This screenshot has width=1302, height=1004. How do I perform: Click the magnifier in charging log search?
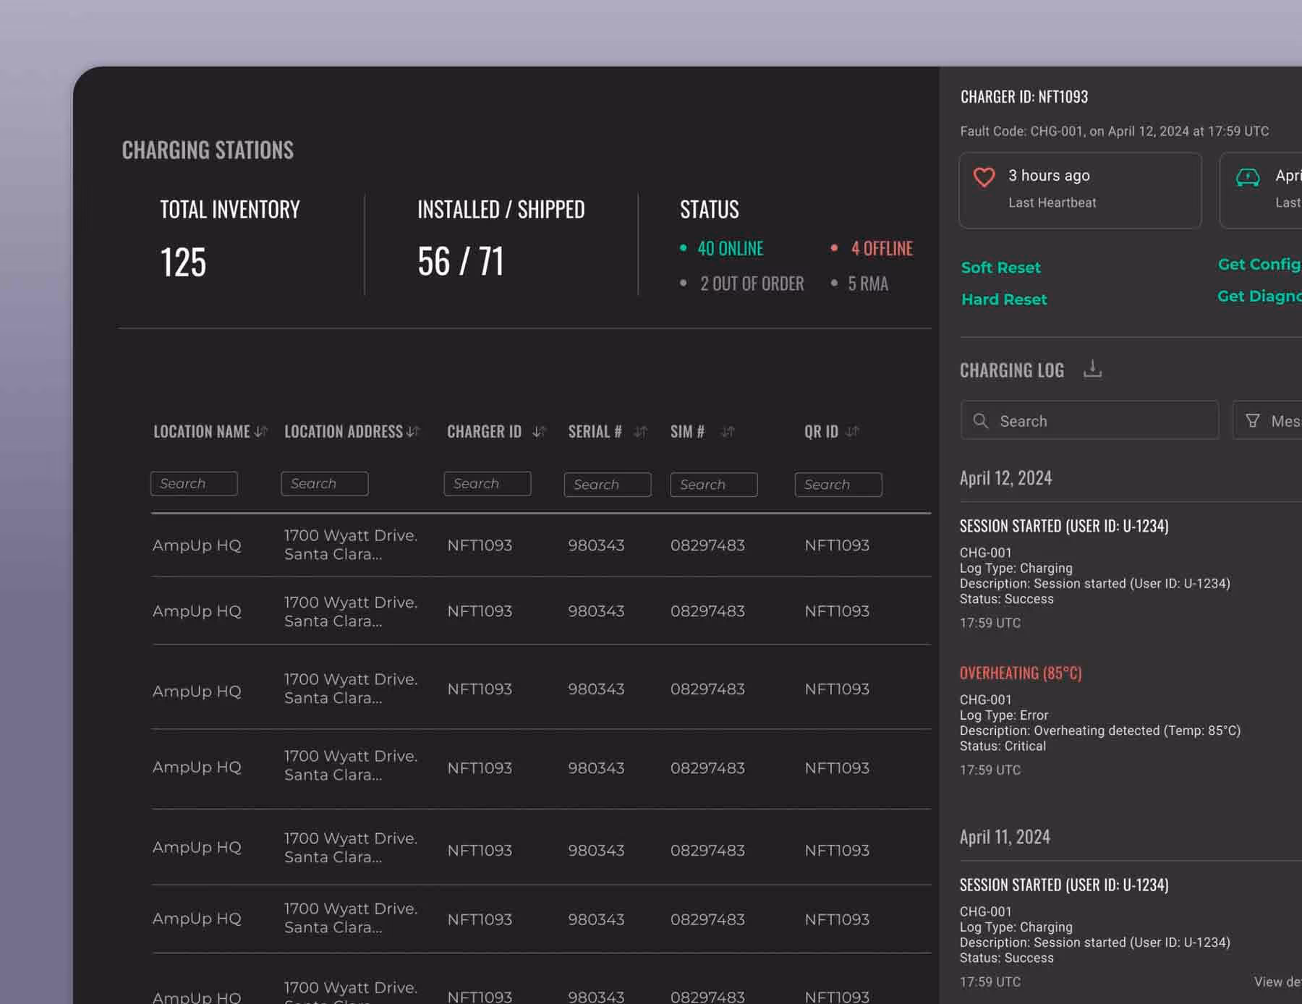[x=981, y=420]
